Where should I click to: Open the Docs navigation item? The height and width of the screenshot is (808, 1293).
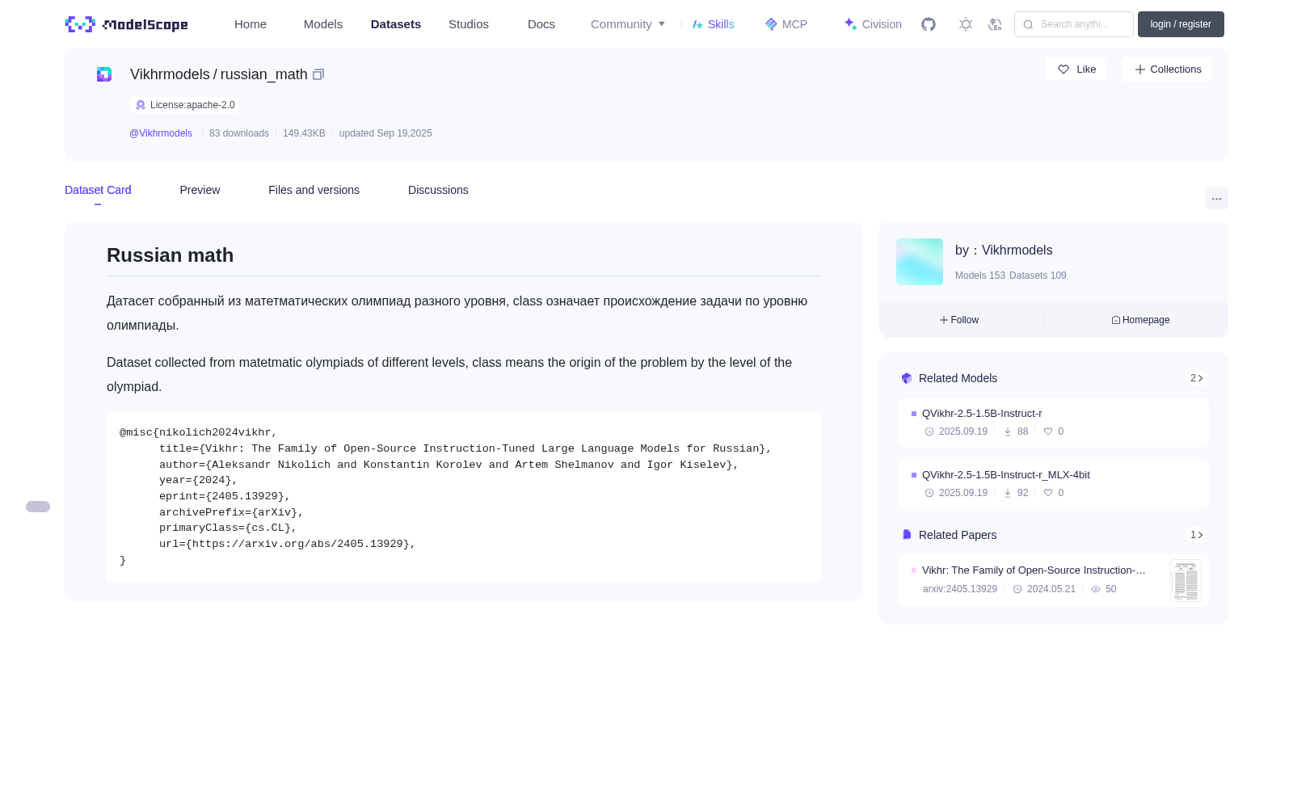tap(541, 24)
